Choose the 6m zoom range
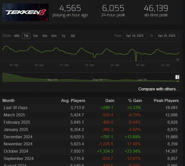The width and height of the screenshot is (185, 166). tap(54, 36)
